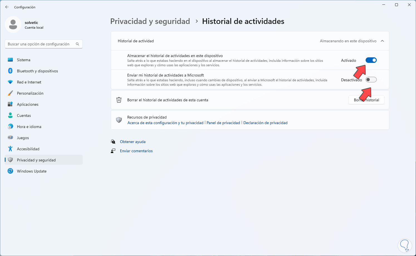Click Enviar comentarios link
416x256 pixels.
coord(136,151)
